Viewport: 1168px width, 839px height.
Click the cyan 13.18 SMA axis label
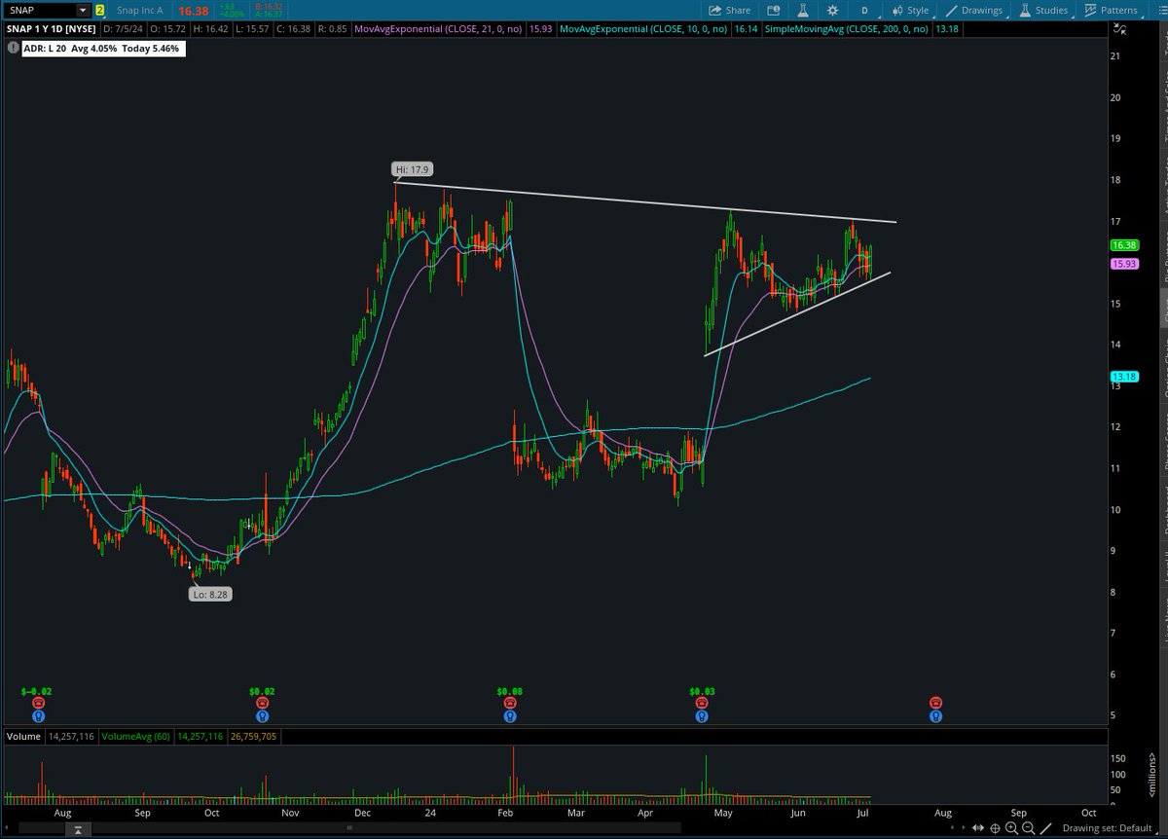coord(1124,377)
